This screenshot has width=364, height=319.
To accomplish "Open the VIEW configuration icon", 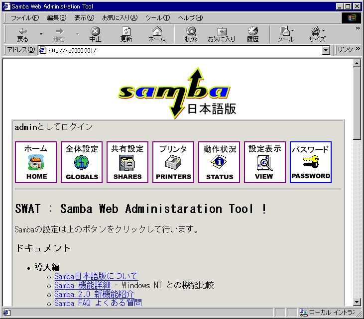I will (x=264, y=162).
